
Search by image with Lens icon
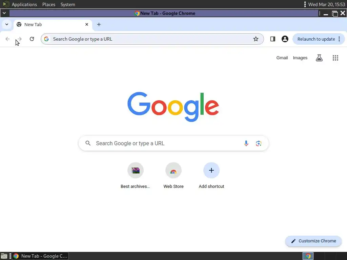coord(259,143)
